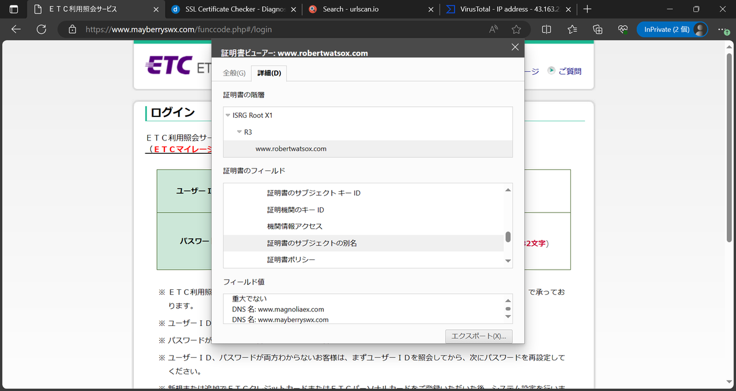Image resolution: width=736 pixels, height=391 pixels.
Task: Click the ETC logo on the page
Action: pos(169,66)
